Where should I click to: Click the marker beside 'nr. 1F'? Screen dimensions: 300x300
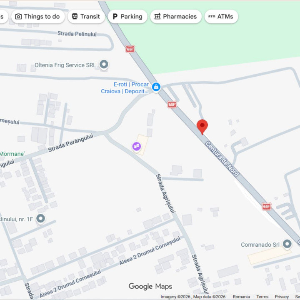point(40,219)
